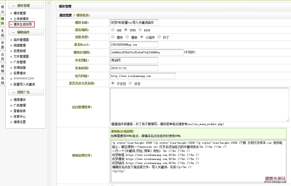Focus the 开发团队 input field
This screenshot has height=186, width=291.
[x=134, y=60]
